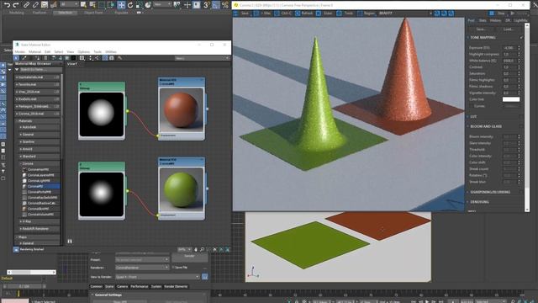The height and width of the screenshot is (303, 538).
Task: Collapse the Tone Mapping section
Action: pyautogui.click(x=468, y=37)
